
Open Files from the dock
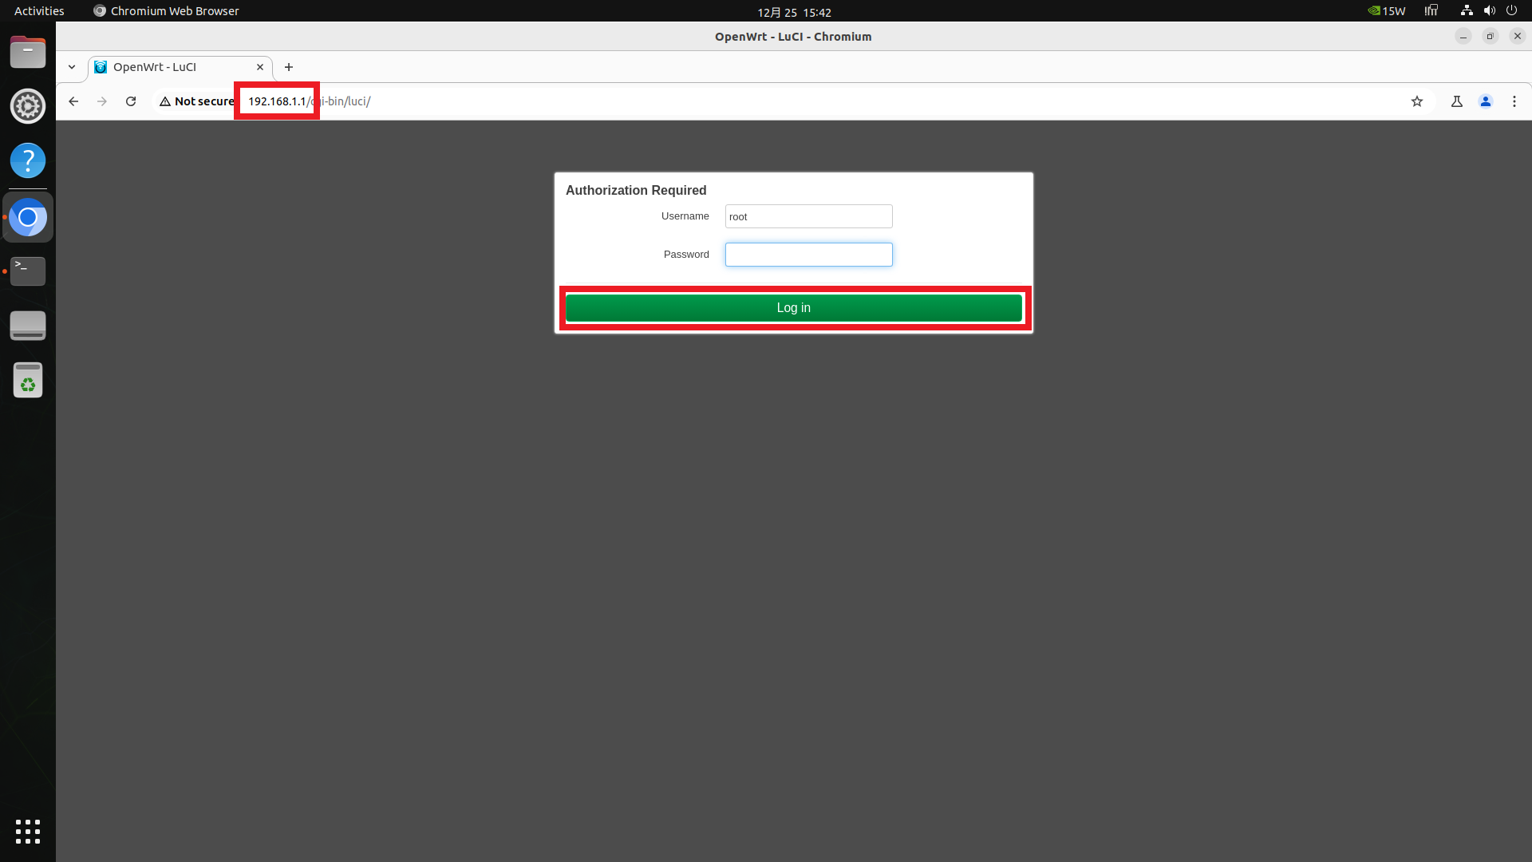(28, 53)
